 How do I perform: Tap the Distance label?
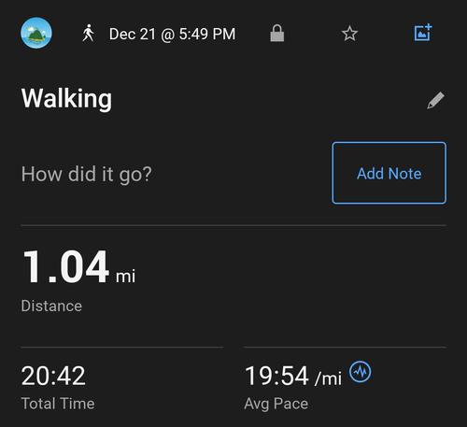tap(51, 306)
